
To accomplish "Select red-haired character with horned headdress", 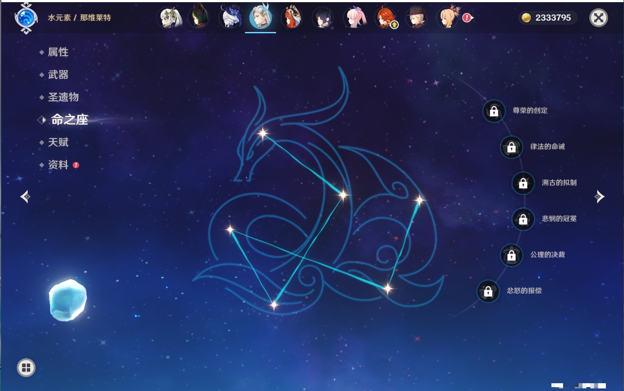I will coord(292,18).
